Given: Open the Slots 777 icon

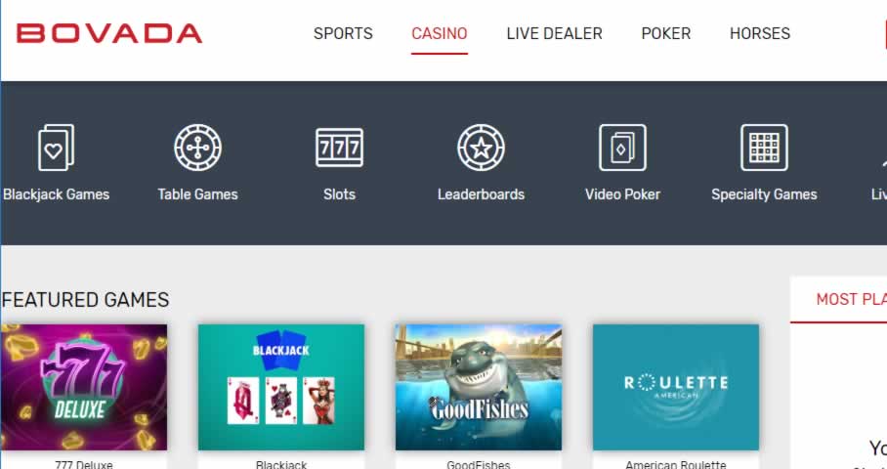Looking at the screenshot, I should click(x=339, y=148).
